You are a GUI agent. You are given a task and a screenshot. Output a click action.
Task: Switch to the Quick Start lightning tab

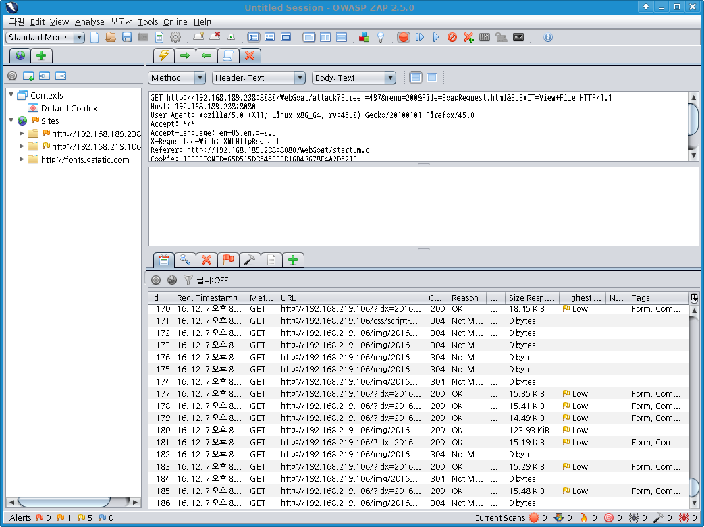tap(164, 55)
